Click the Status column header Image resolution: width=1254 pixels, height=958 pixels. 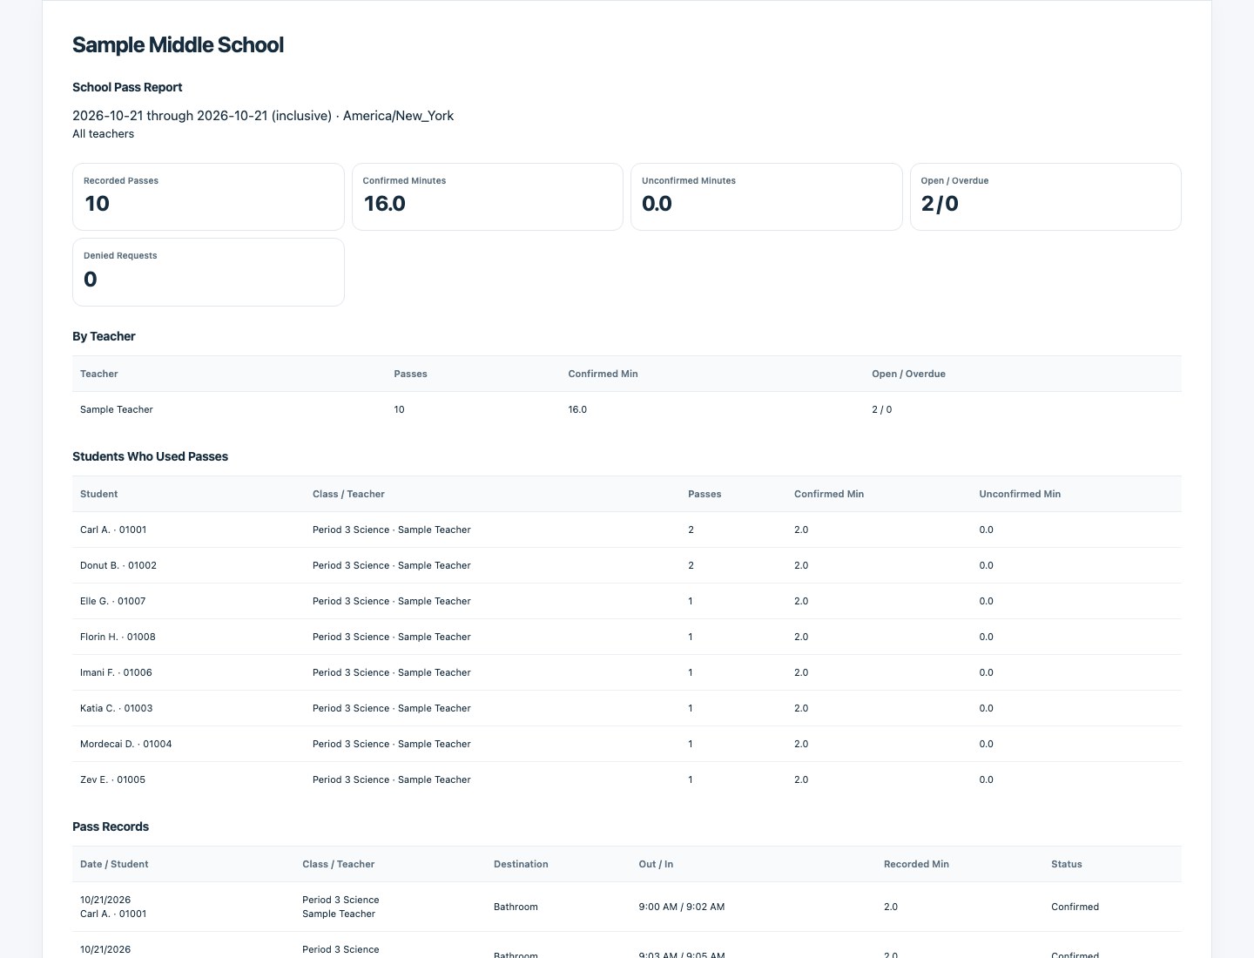coord(1067,864)
